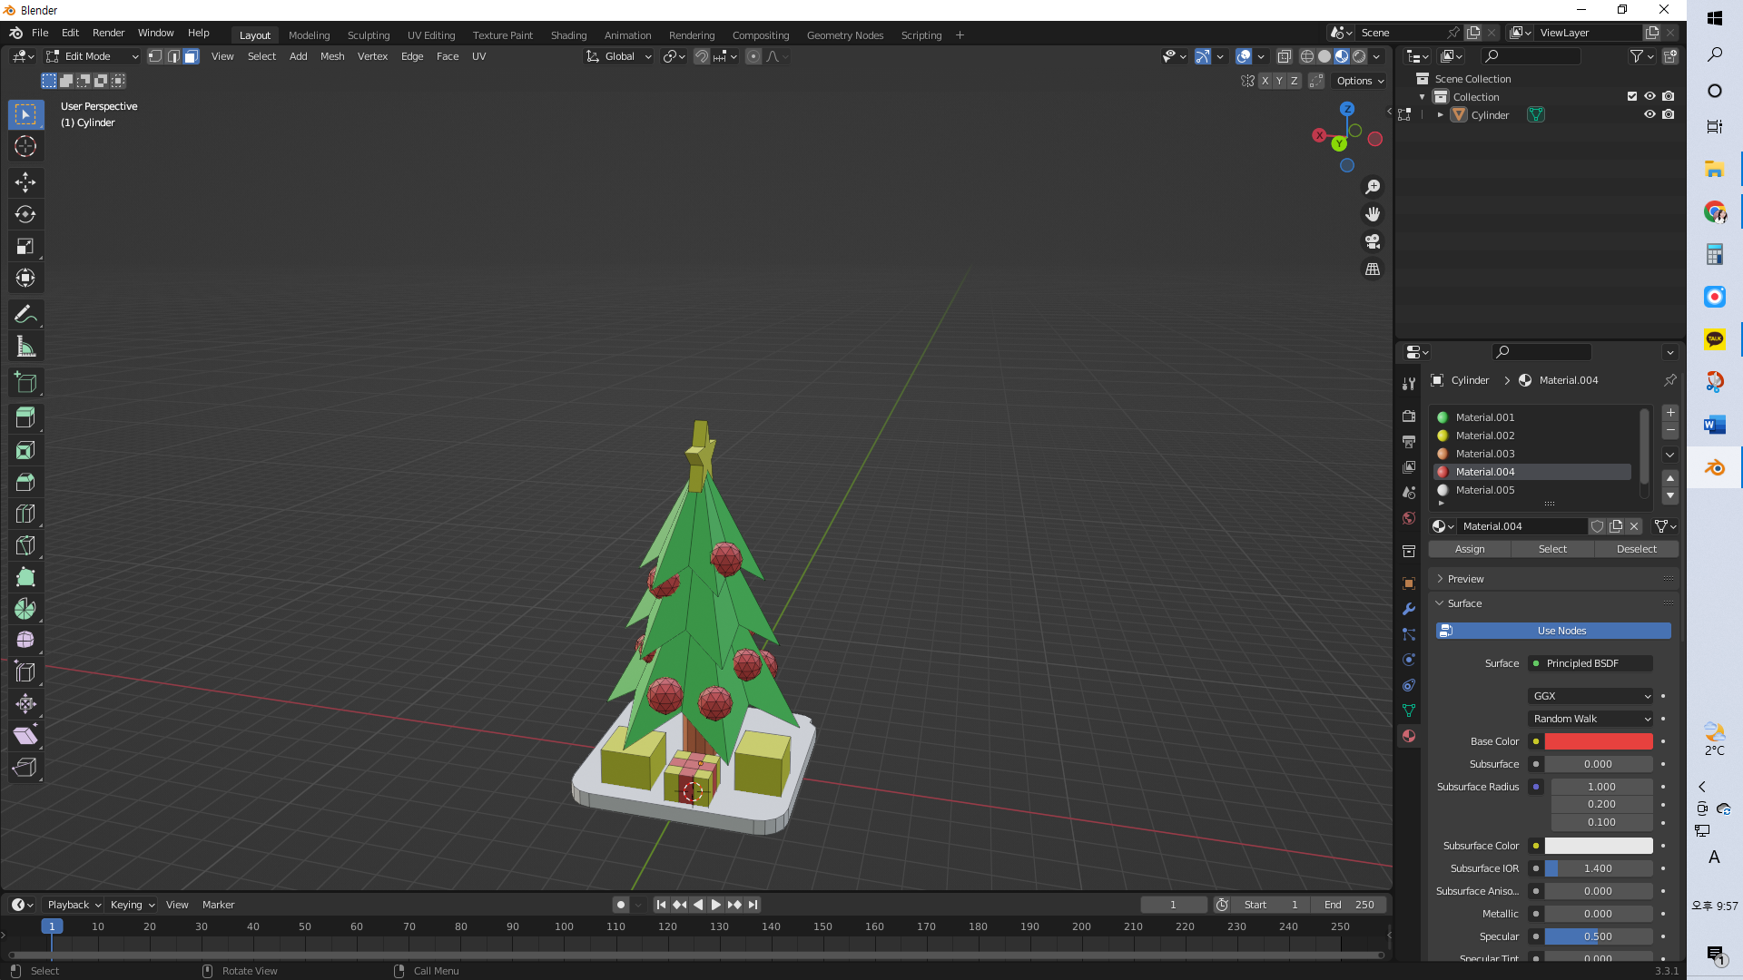Select the Annotate tool
Screen dimensions: 1743x980
pos(25,315)
